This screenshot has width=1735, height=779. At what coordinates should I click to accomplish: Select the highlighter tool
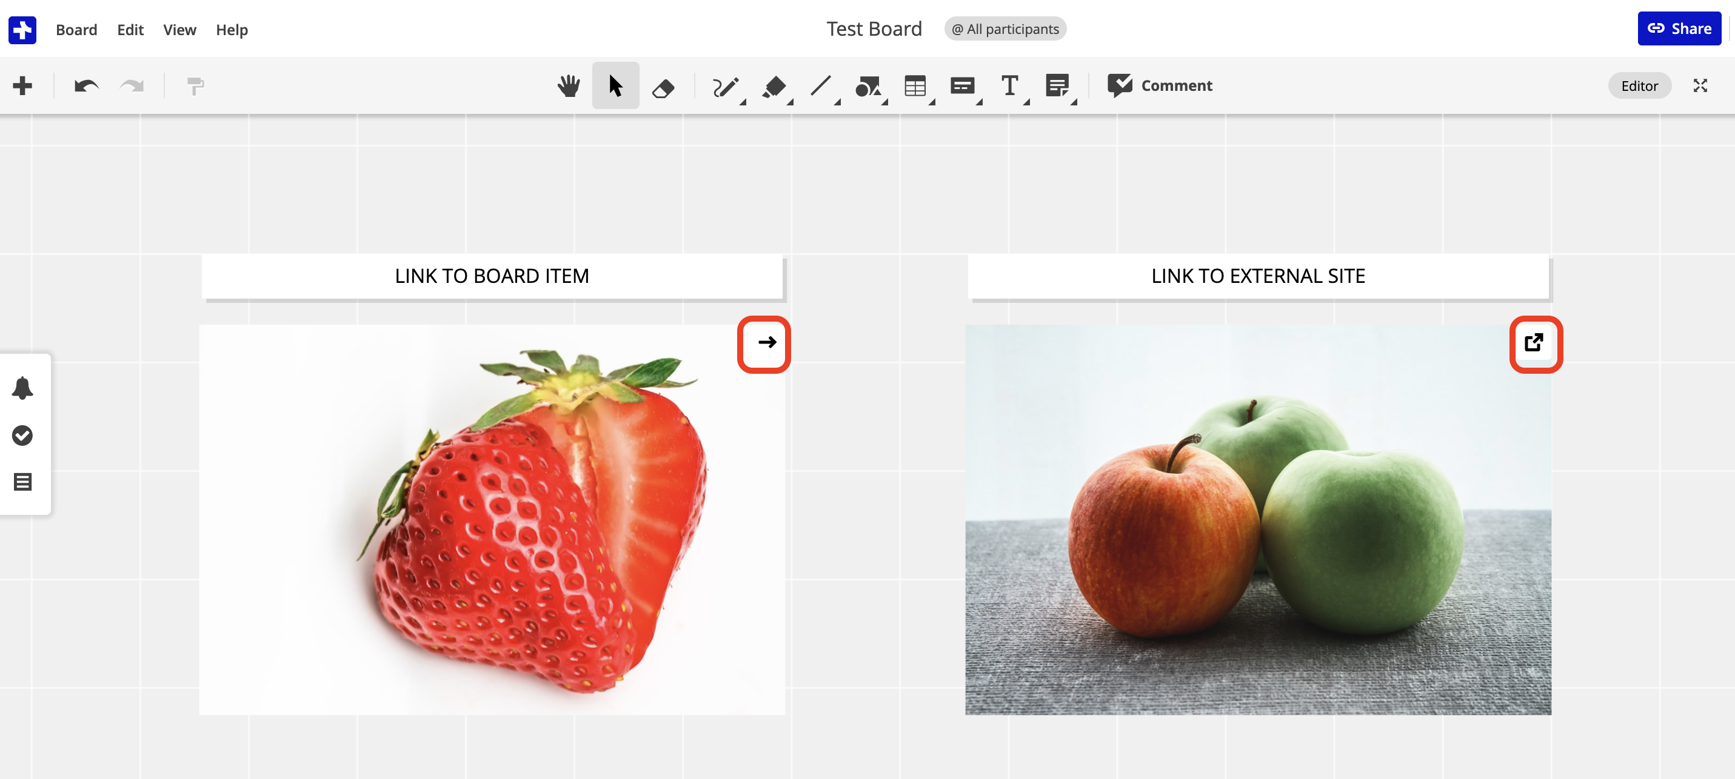773,86
